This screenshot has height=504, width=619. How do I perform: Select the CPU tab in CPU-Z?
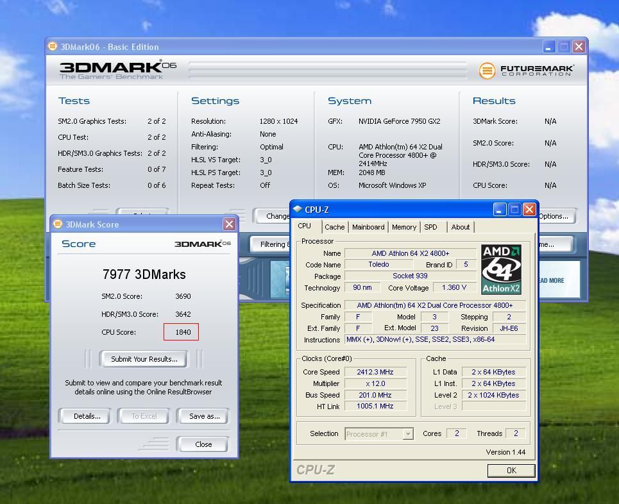[x=304, y=226]
